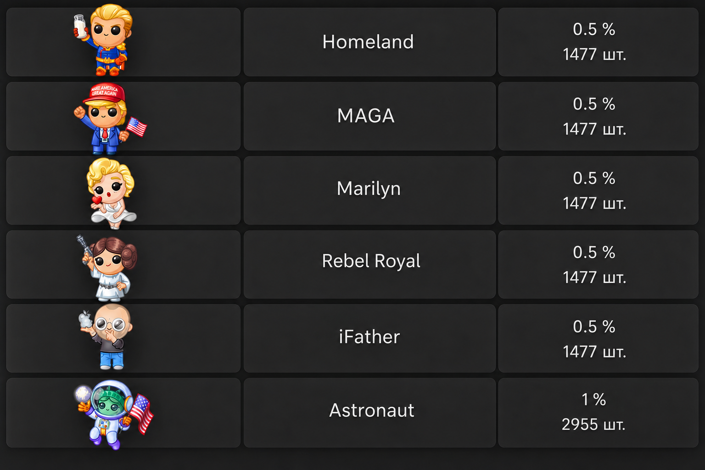Tap the iFather character with glasses

[x=106, y=336]
